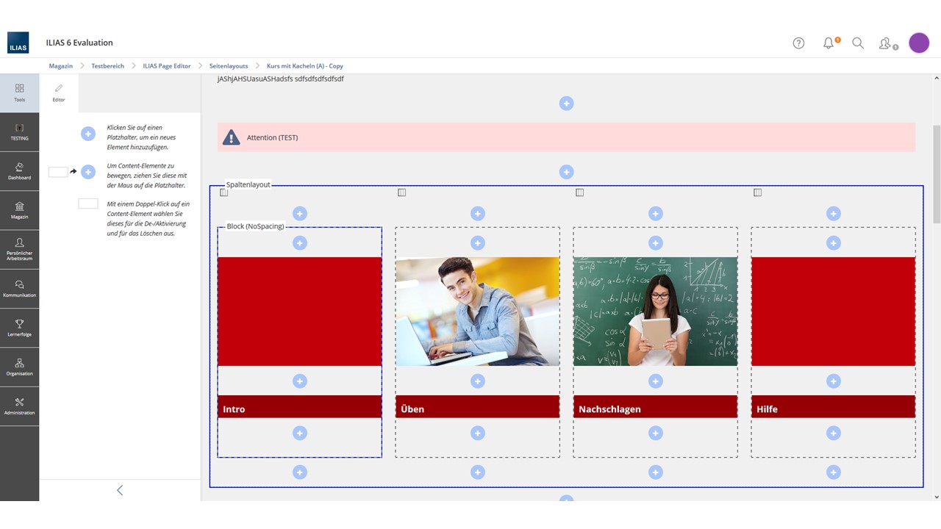Viewport: 941px width, 529px height.
Task: Click the student with laptop image
Action: coord(477,312)
